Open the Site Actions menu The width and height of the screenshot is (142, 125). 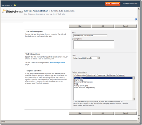click(6, 5)
